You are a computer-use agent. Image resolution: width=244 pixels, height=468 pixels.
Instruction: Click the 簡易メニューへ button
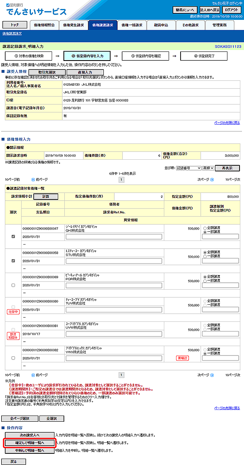click(x=185, y=10)
